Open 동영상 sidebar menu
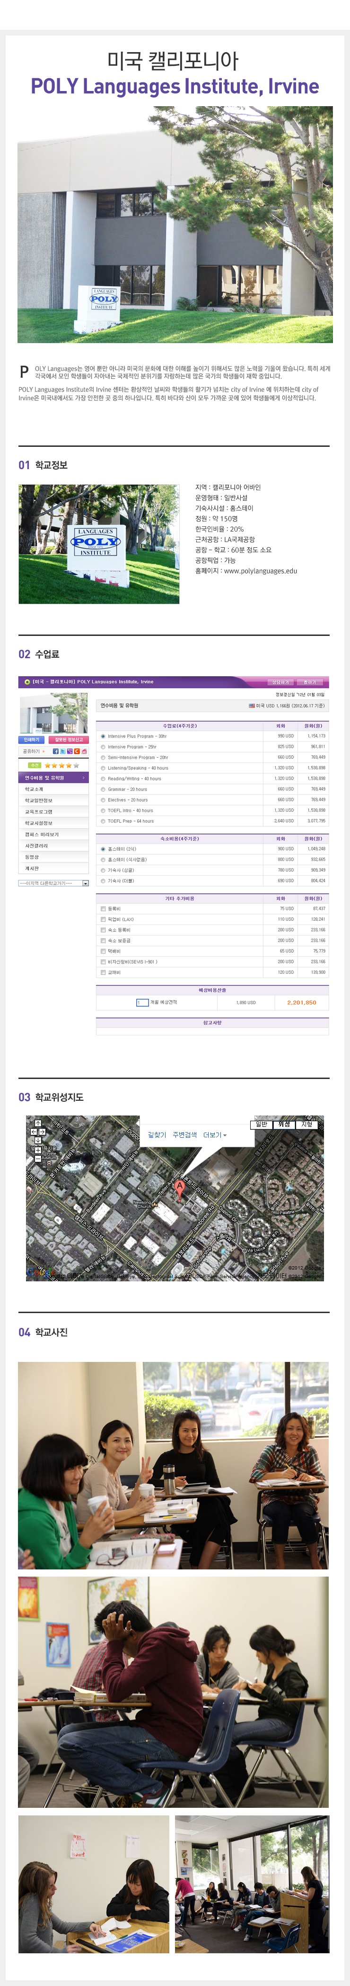The image size is (350, 1986). coord(54,857)
